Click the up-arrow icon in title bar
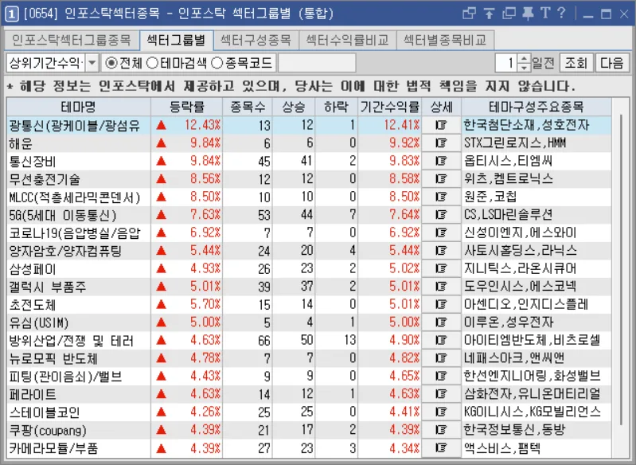The image size is (636, 465). tap(490, 14)
